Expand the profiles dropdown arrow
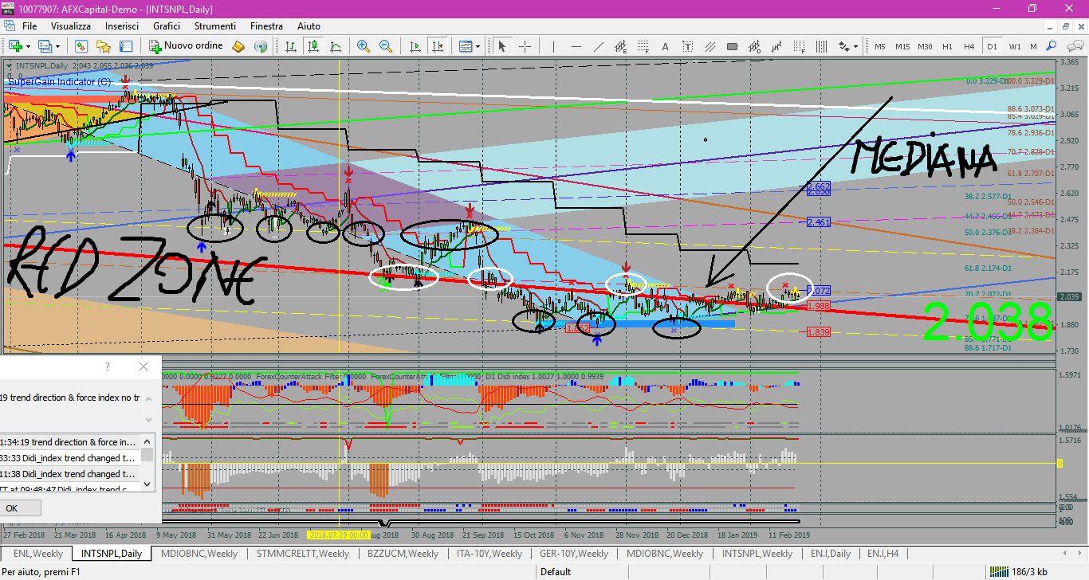1089x580 pixels. pos(57,46)
